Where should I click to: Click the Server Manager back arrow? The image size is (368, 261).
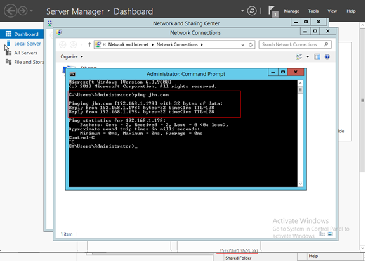11,11
